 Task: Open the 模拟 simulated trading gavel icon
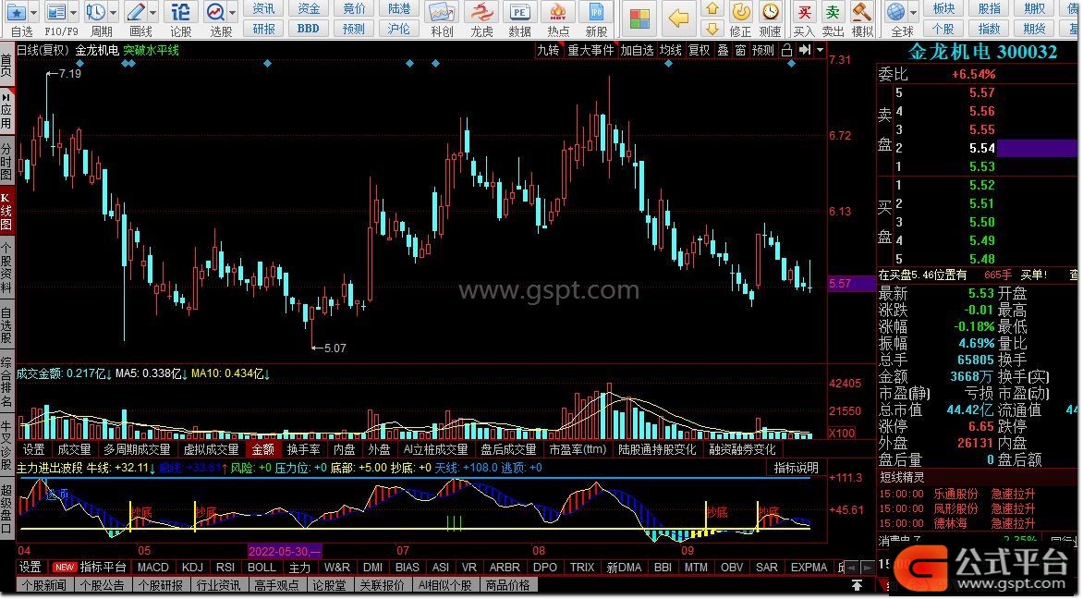[862, 12]
